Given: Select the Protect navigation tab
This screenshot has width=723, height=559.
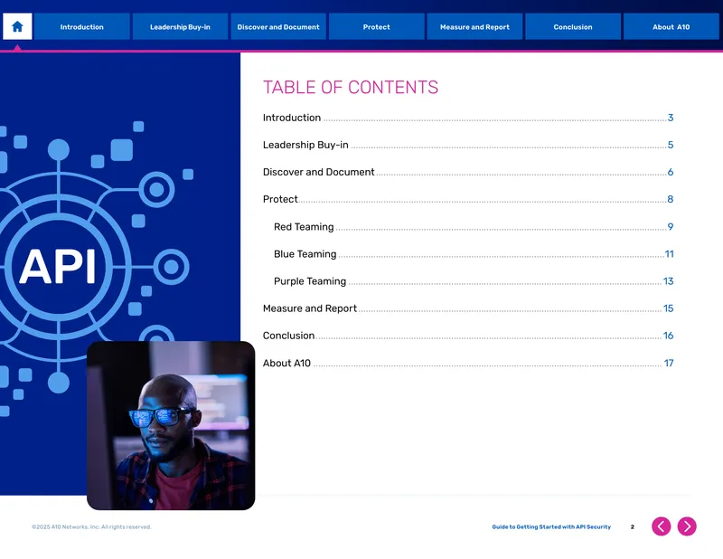Looking at the screenshot, I should coord(376,26).
